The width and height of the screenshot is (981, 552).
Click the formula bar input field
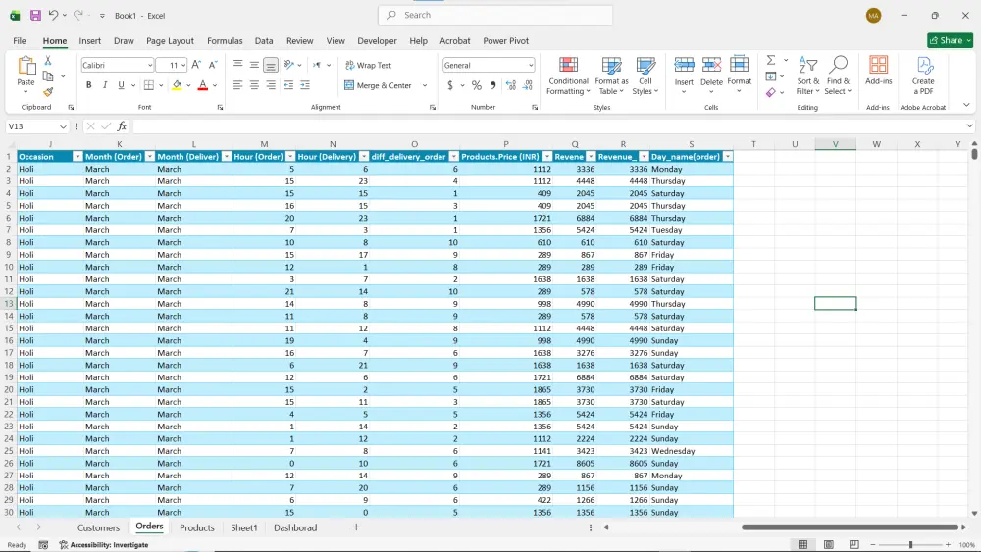pos(547,126)
